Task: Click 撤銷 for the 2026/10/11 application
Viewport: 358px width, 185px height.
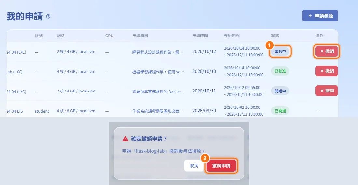Action: pyautogui.click(x=327, y=91)
